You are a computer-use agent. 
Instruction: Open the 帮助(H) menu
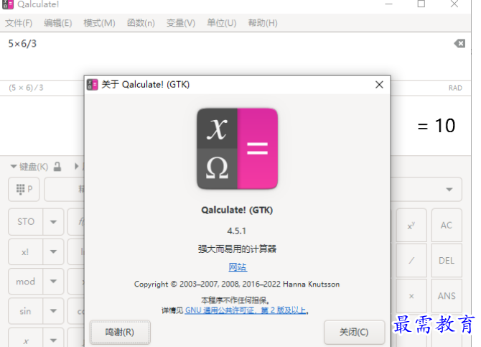[x=263, y=23]
